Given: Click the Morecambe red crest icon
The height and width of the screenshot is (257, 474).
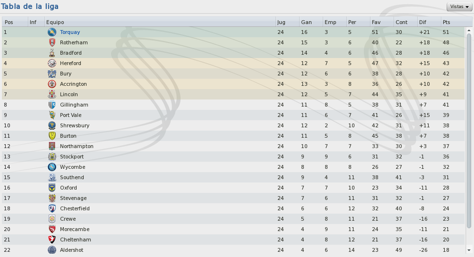Looking at the screenshot, I should [52, 229].
